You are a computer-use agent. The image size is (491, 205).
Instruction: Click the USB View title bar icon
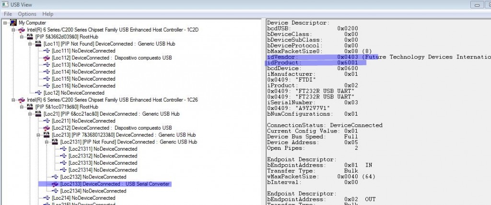point(5,5)
